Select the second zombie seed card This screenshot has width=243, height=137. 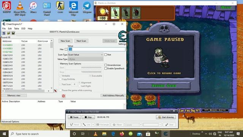pyautogui.click(x=126, y=13)
